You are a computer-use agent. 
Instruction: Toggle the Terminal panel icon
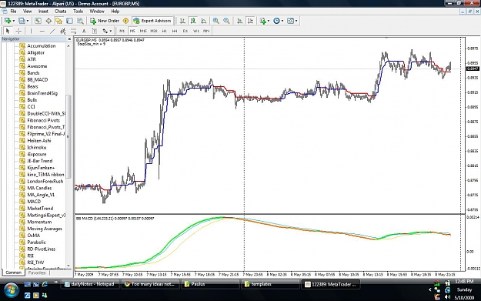(x=69, y=21)
